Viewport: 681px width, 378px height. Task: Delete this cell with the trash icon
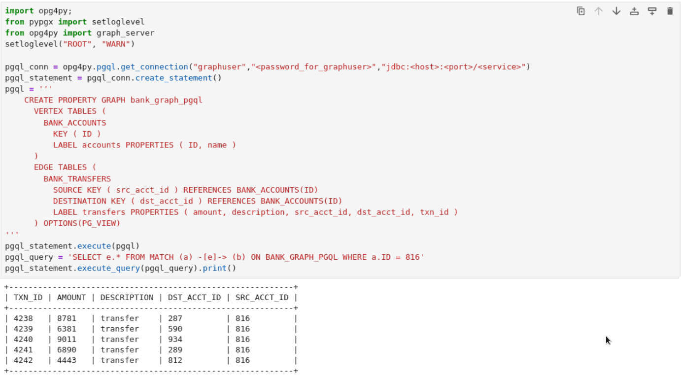click(670, 11)
